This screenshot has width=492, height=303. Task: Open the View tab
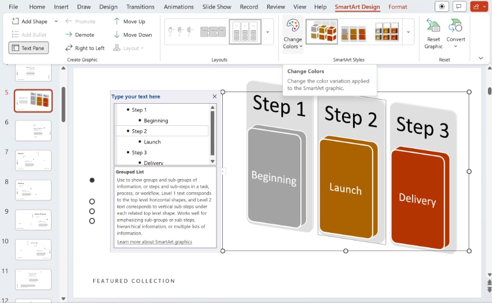pos(300,6)
